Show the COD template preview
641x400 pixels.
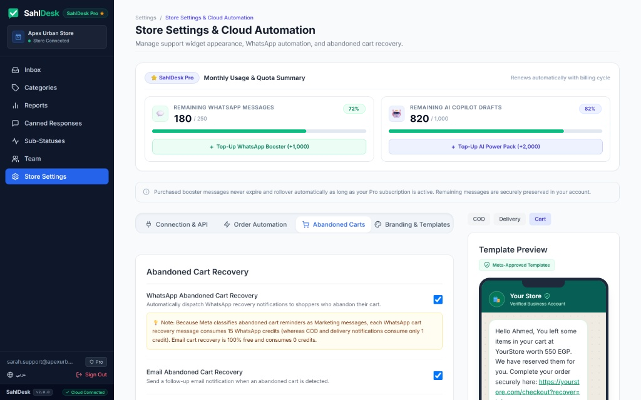(x=479, y=219)
